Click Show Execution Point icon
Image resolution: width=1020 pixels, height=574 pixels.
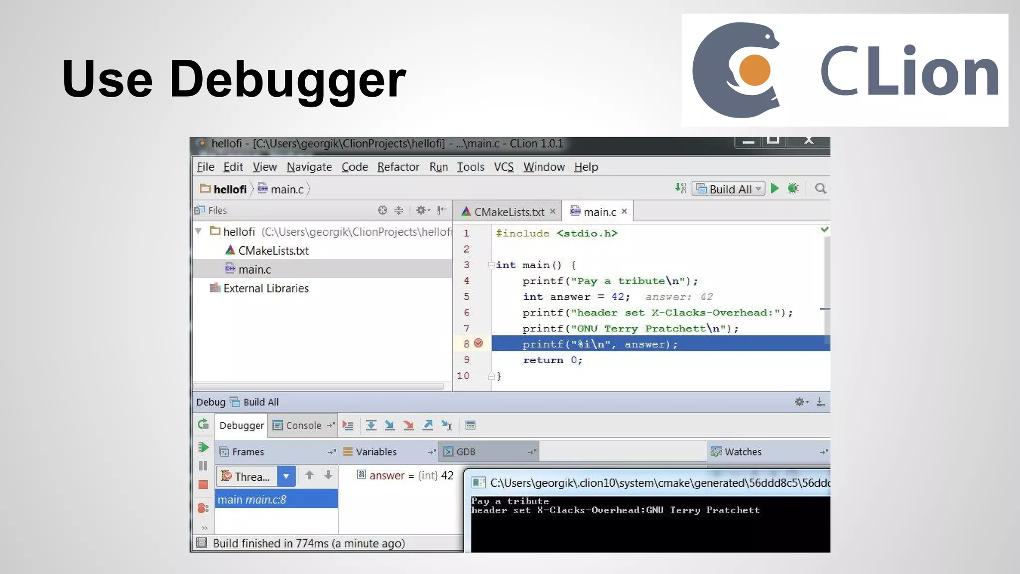[348, 425]
